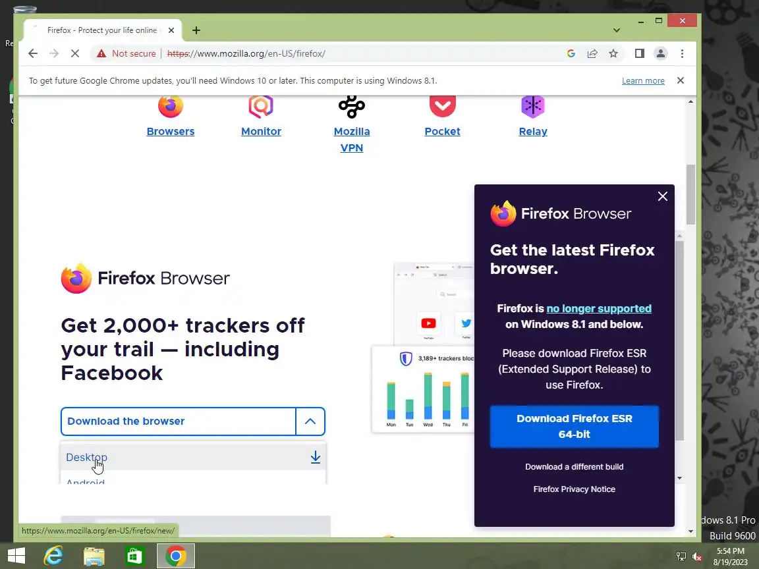759x569 pixels.
Task: Click the page vertical scrollbar thumb
Action: 690,194
